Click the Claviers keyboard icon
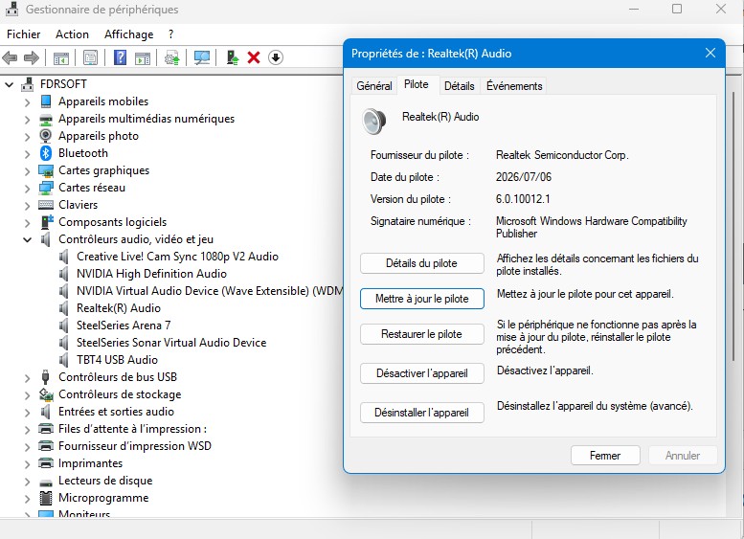Viewport: 744px width, 539px height. [46, 205]
